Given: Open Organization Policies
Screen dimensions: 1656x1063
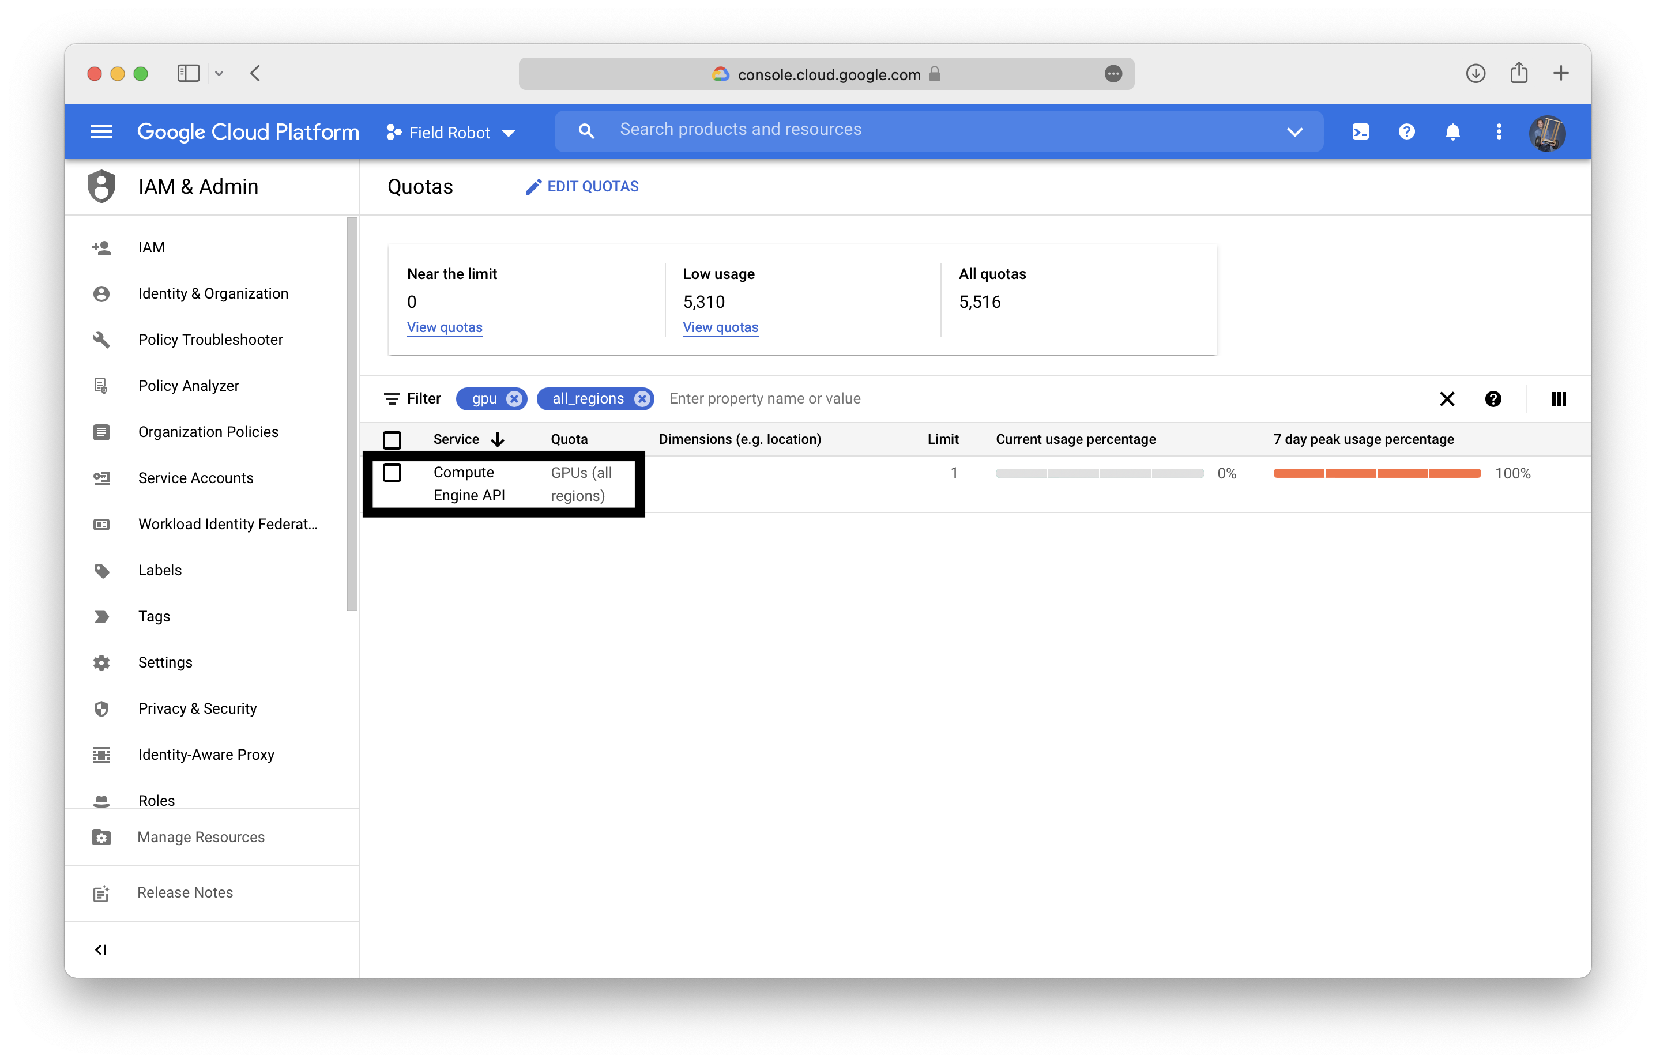Looking at the screenshot, I should tap(209, 432).
